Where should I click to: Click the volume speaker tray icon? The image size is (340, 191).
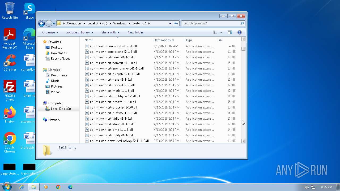307,187
